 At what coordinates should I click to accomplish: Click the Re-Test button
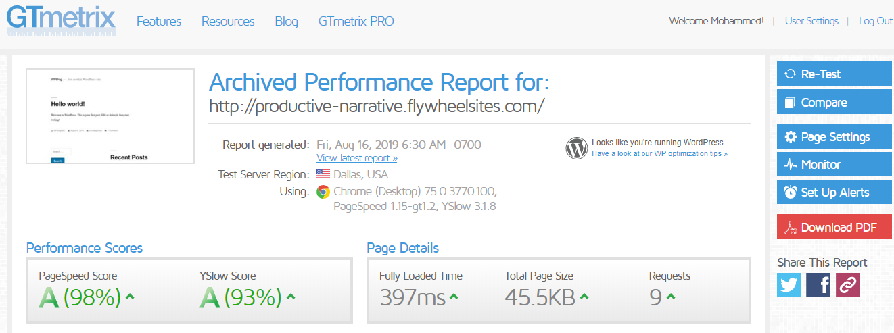click(x=834, y=74)
